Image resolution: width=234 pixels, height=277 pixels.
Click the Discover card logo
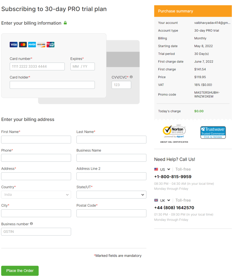point(41,45)
